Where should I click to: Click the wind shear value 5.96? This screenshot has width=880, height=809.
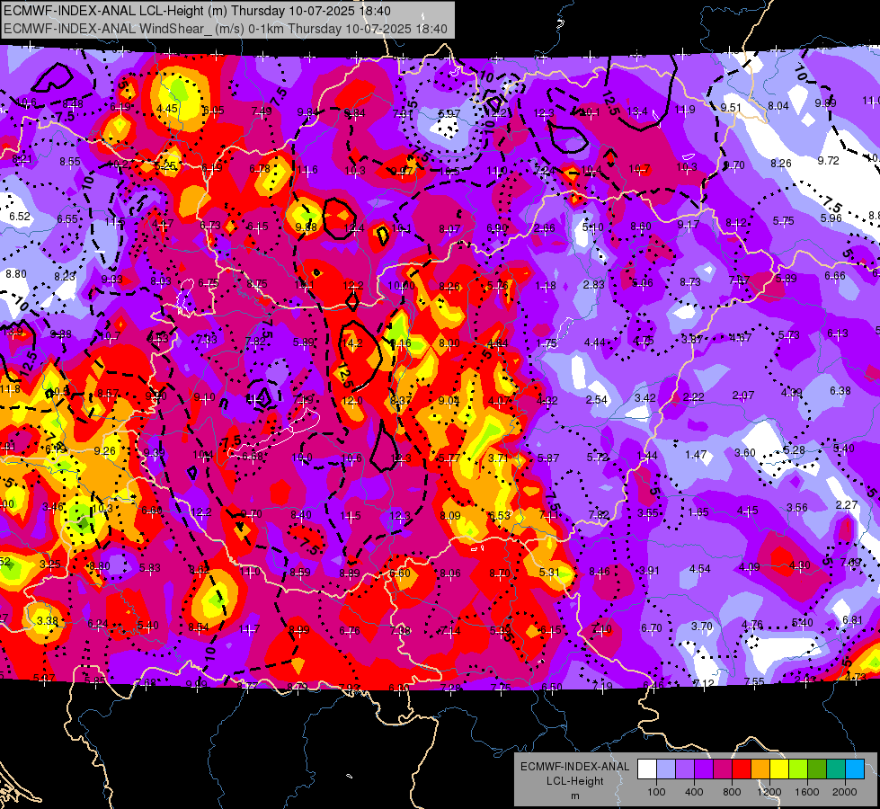831,218
